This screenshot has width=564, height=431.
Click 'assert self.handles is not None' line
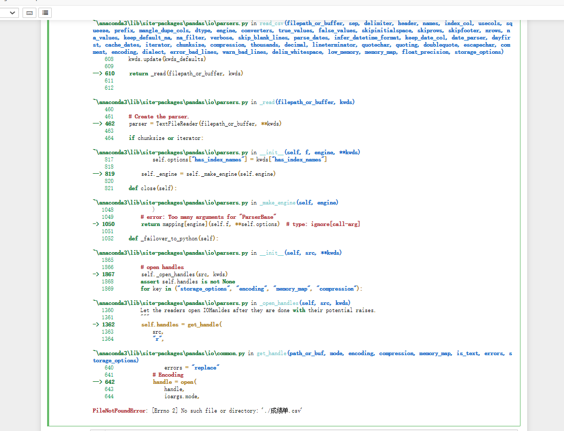(x=188, y=281)
